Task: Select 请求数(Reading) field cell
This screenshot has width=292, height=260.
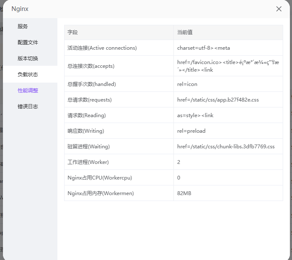Action: [x=119, y=115]
